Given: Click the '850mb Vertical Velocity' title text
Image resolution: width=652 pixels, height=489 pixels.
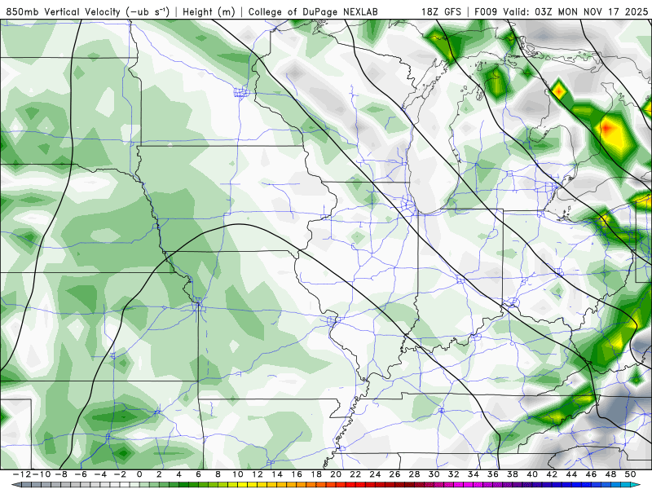Looking at the screenshot, I should pos(63,12).
